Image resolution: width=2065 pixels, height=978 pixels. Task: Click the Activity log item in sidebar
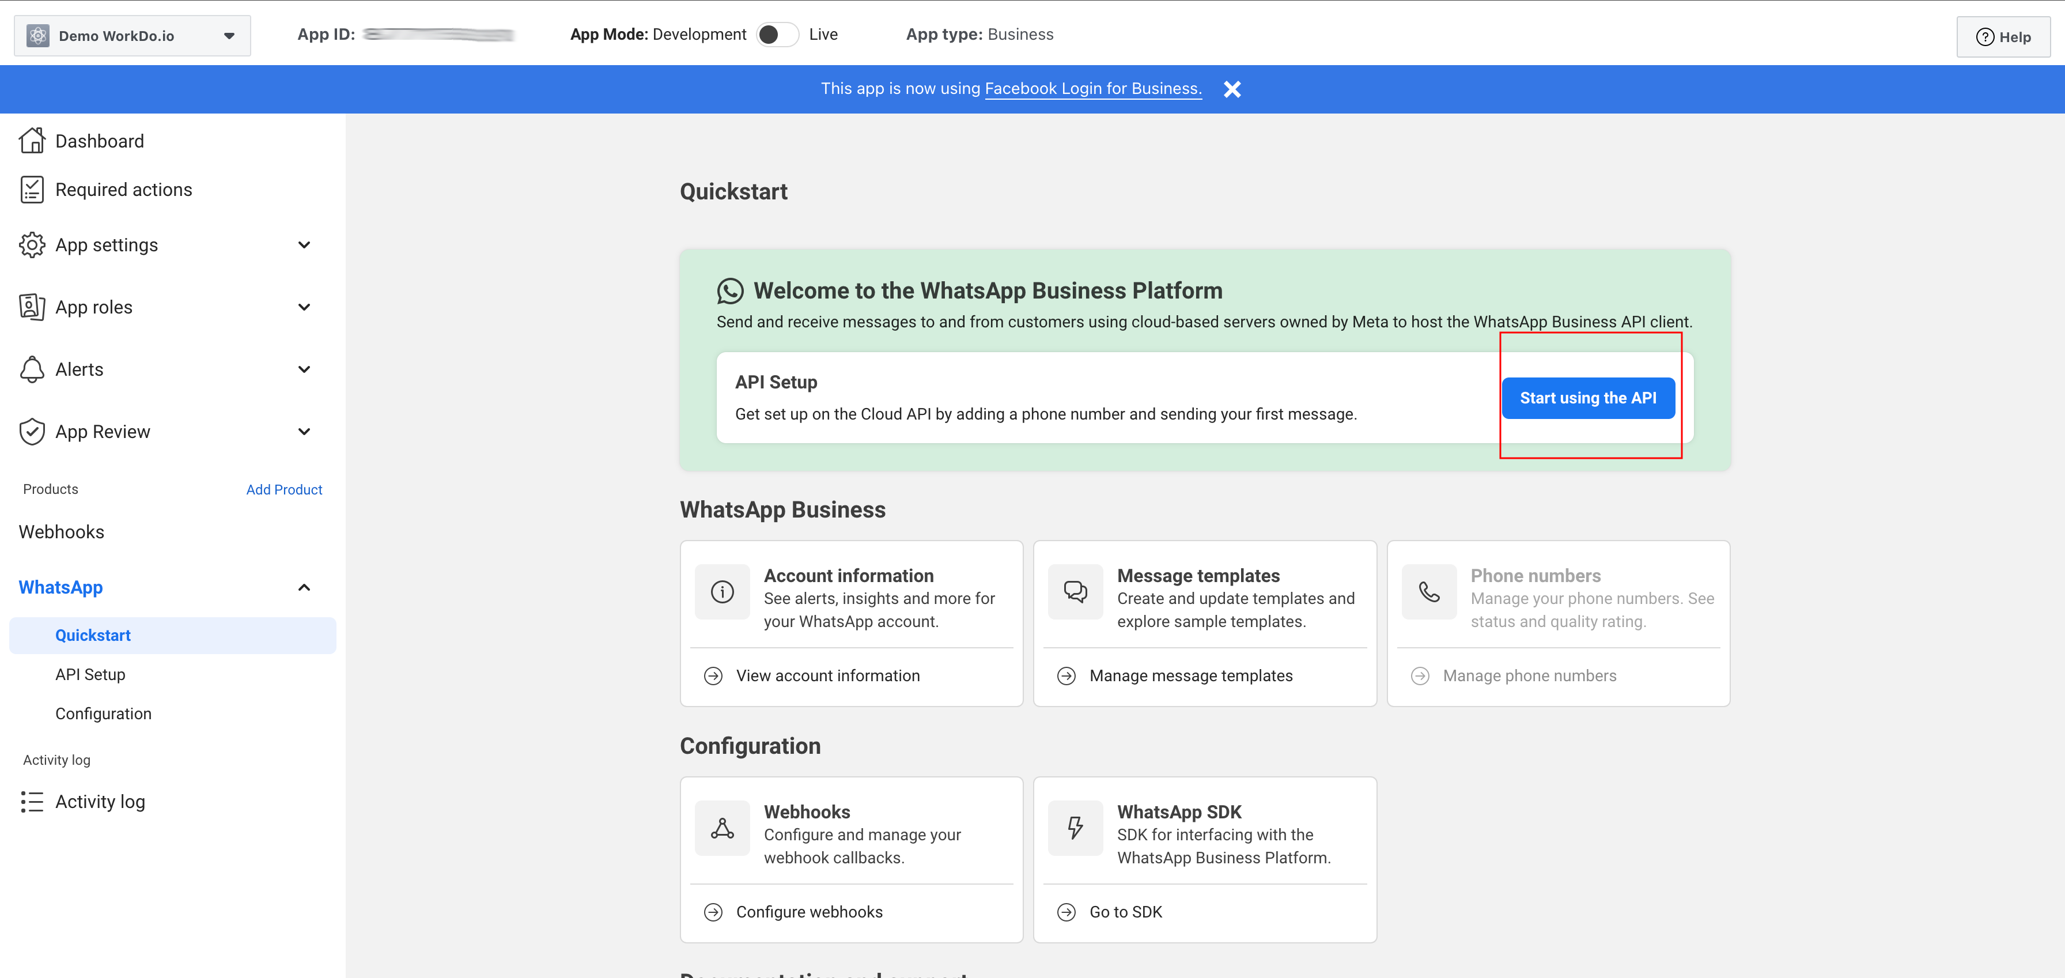click(100, 802)
